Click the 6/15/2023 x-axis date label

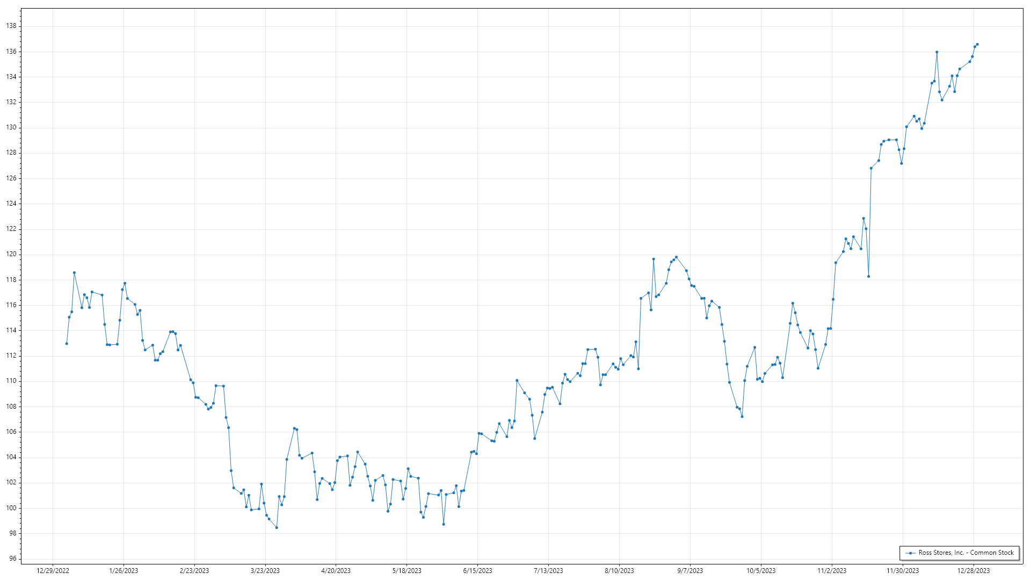coord(477,571)
